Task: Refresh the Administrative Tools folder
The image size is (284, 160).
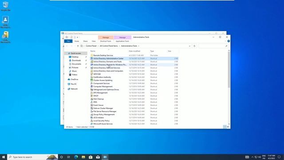Action: [x=194, y=46]
